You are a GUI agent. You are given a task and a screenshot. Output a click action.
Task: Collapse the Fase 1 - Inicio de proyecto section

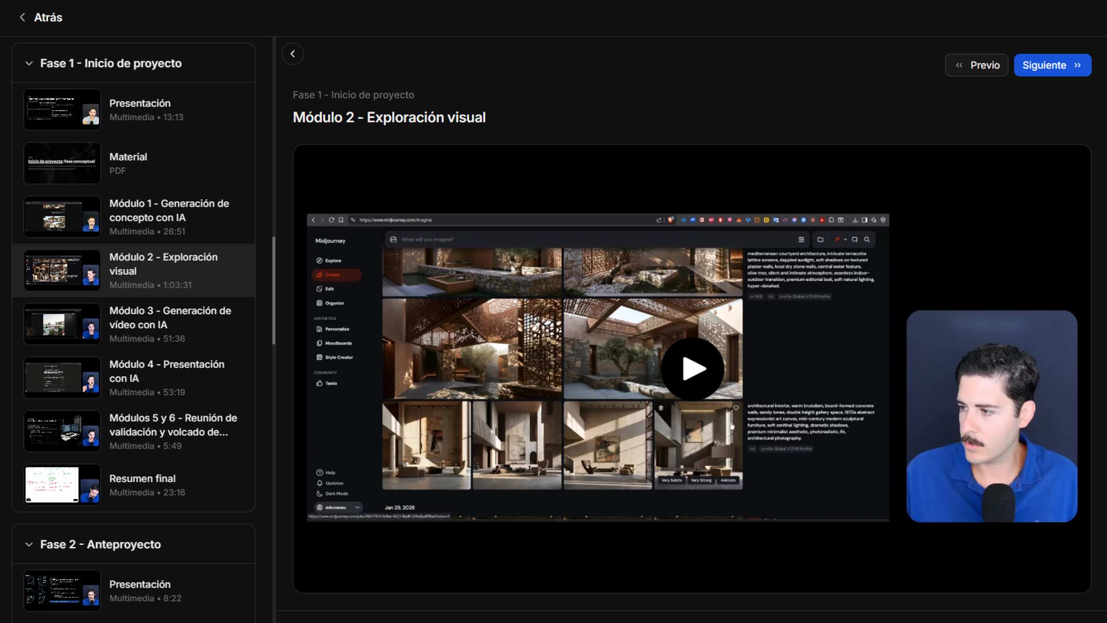[29, 63]
